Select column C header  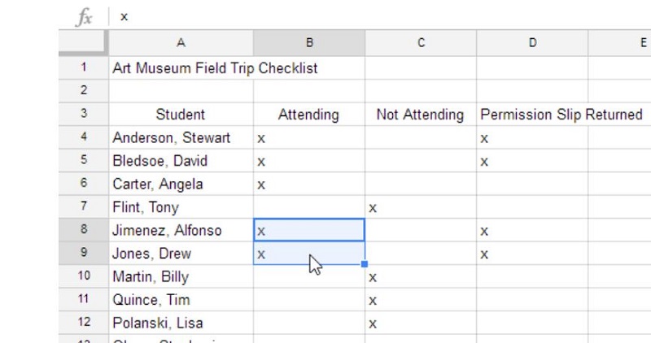421,43
